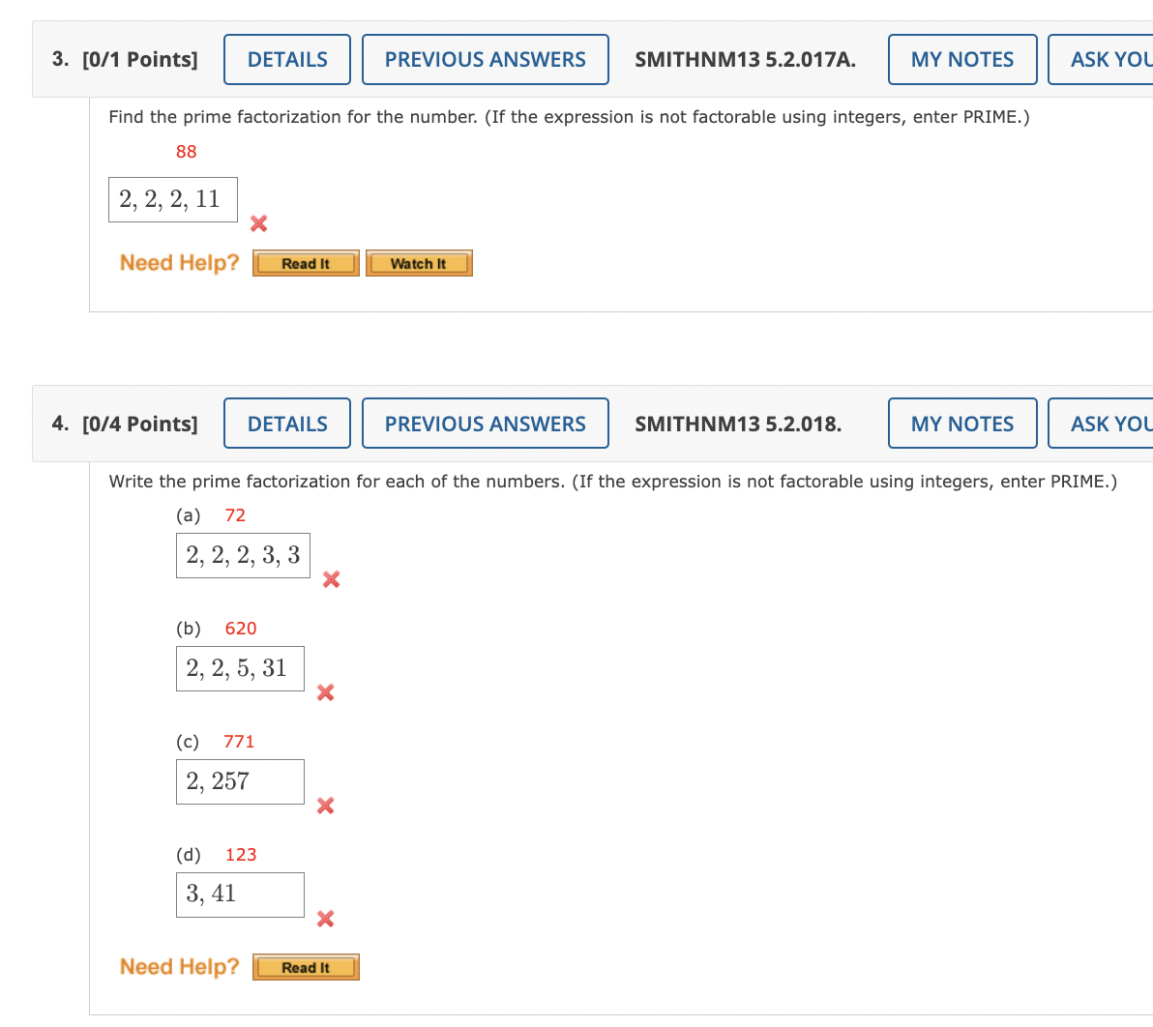The image size is (1153, 1027).
Task: Click 'Find the prime factorization' instruction text
Action: pyautogui.click(x=569, y=117)
